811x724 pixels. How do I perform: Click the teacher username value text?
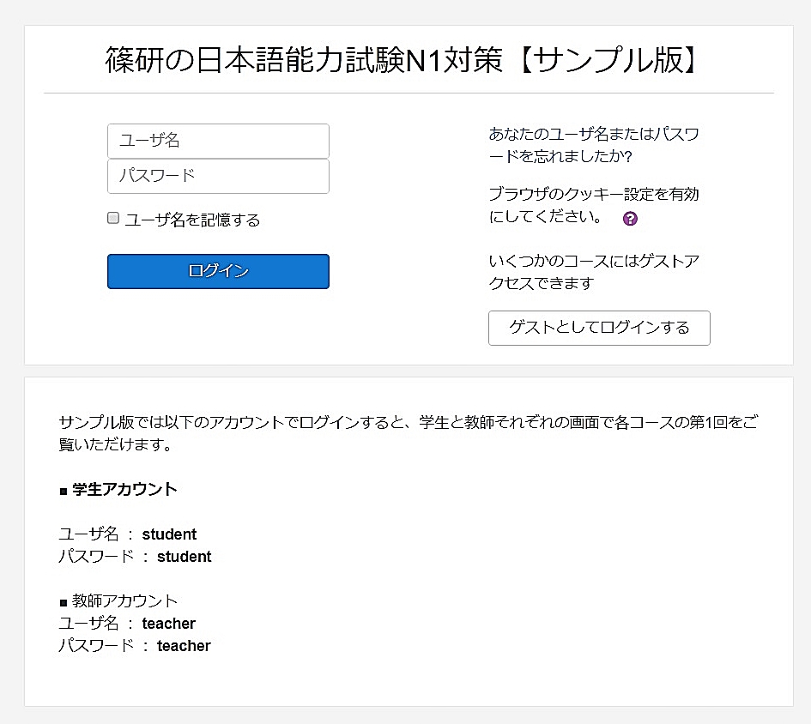coord(168,623)
